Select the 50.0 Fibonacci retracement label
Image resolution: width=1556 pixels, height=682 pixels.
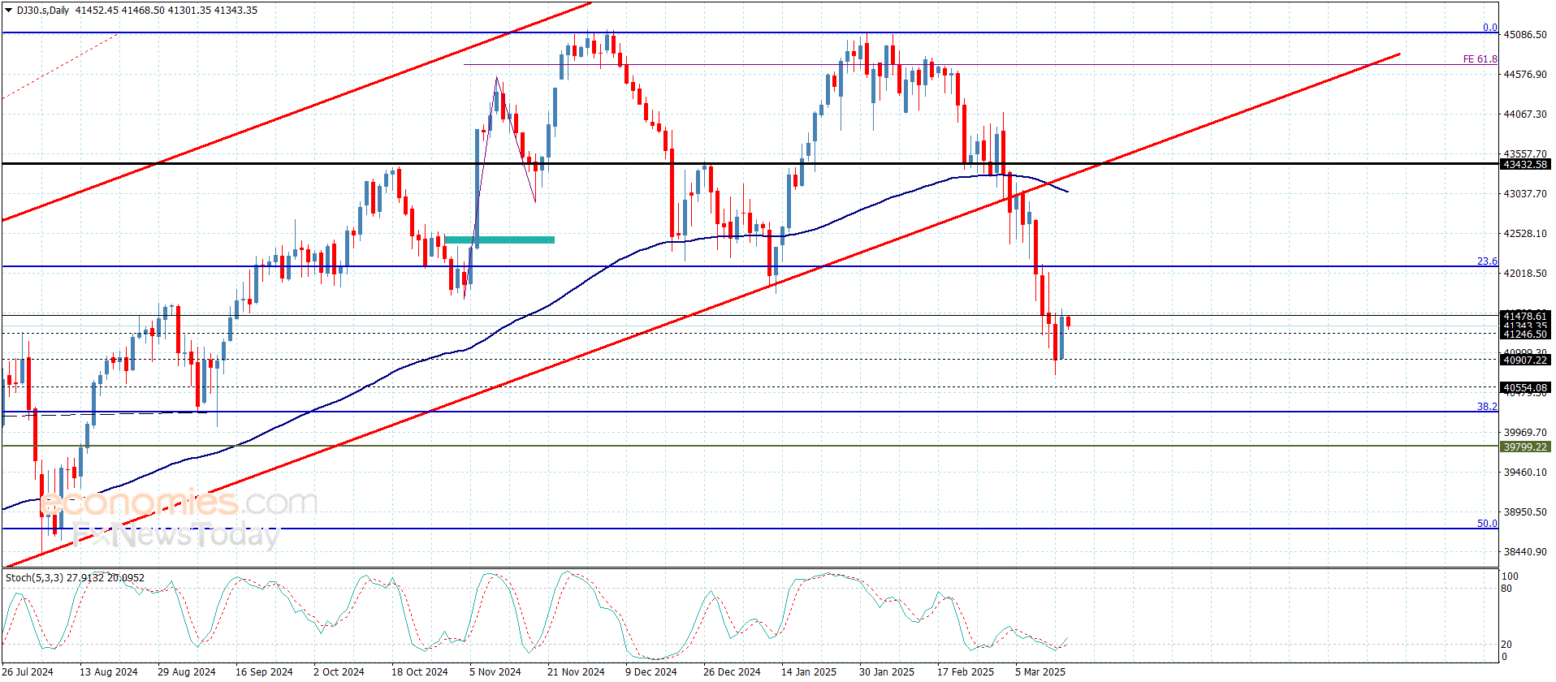1487,524
